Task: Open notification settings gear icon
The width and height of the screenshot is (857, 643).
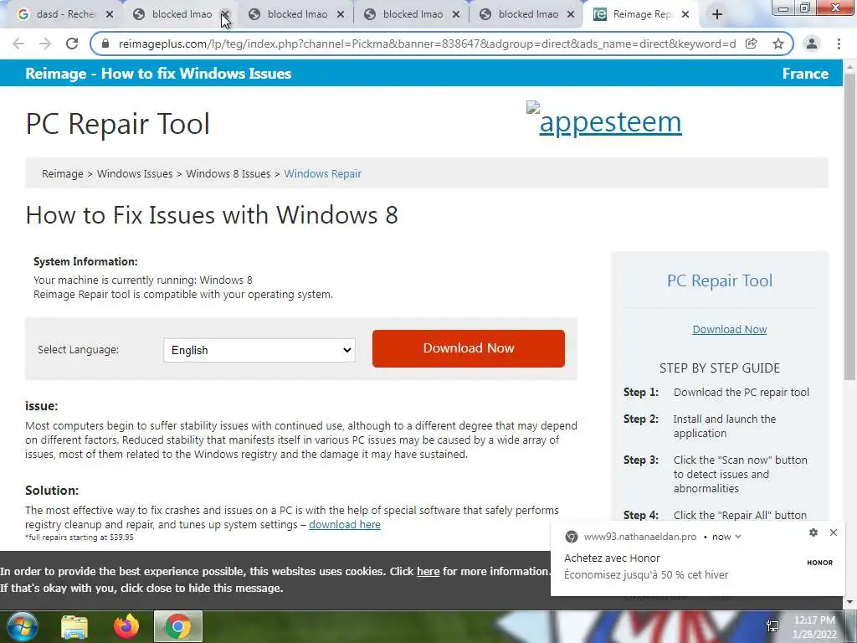Action: (x=813, y=532)
